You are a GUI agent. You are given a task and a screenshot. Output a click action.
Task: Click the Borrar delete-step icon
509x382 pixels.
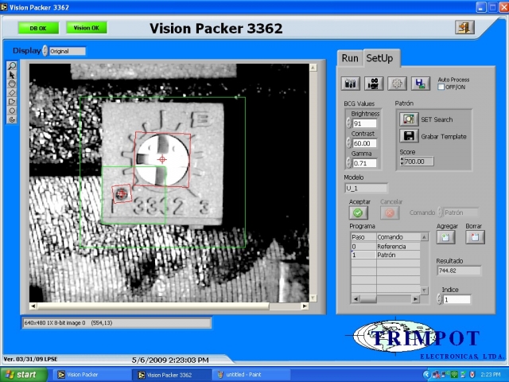click(x=475, y=237)
